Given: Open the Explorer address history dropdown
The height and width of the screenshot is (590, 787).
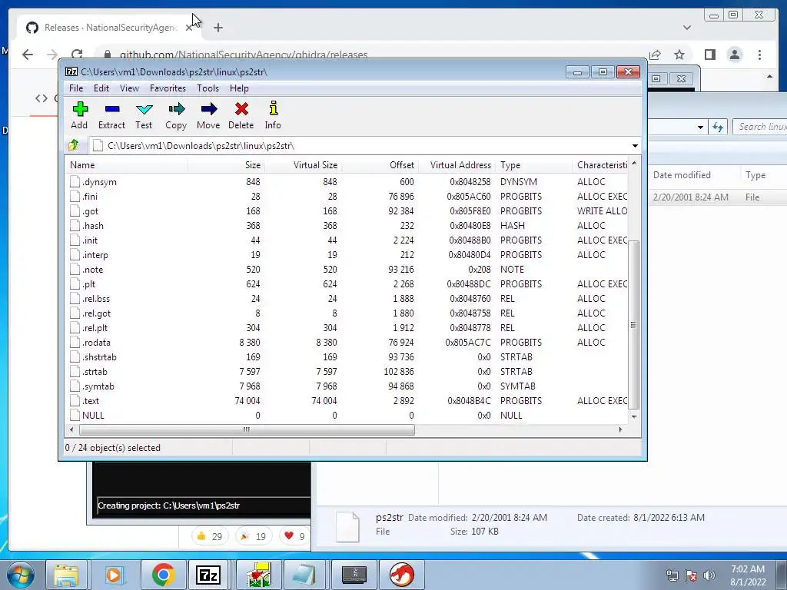Looking at the screenshot, I should [700, 127].
